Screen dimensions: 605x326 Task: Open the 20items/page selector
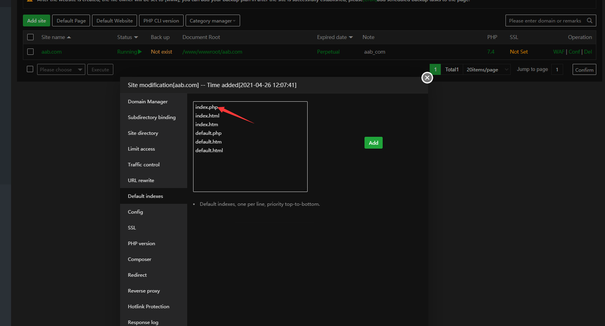487,69
